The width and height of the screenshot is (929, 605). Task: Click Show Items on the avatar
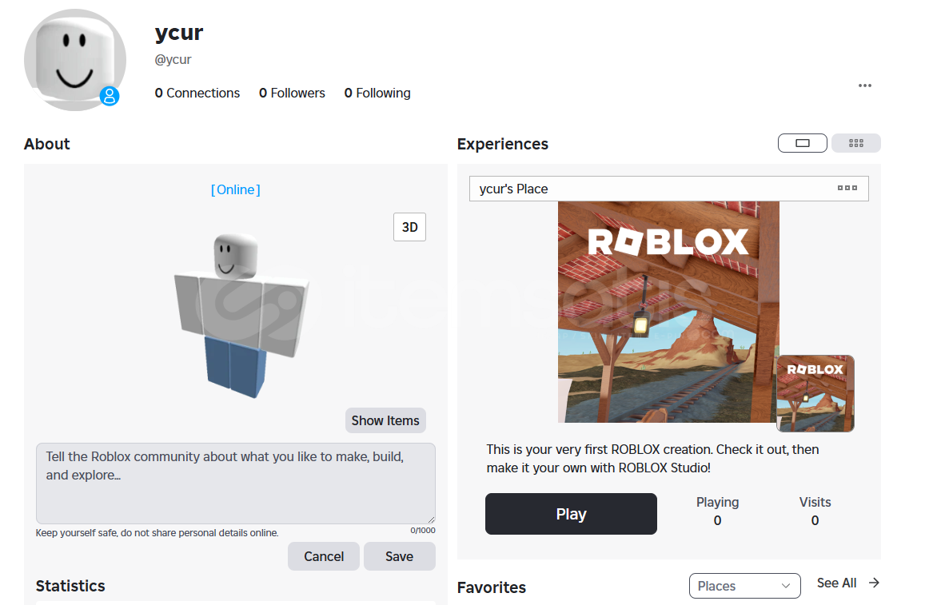tap(385, 420)
